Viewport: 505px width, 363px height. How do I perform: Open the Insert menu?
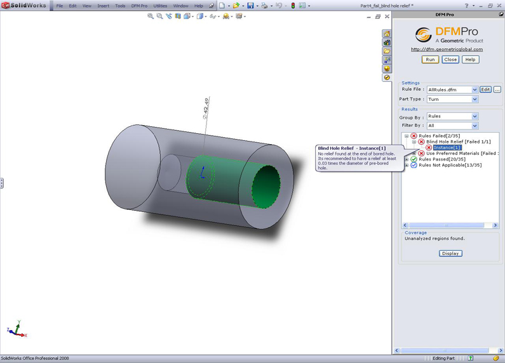pos(103,6)
